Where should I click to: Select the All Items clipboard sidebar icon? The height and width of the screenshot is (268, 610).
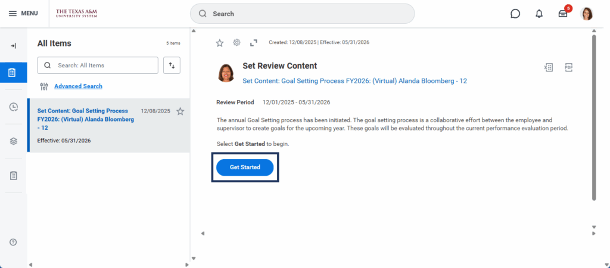pos(13,72)
